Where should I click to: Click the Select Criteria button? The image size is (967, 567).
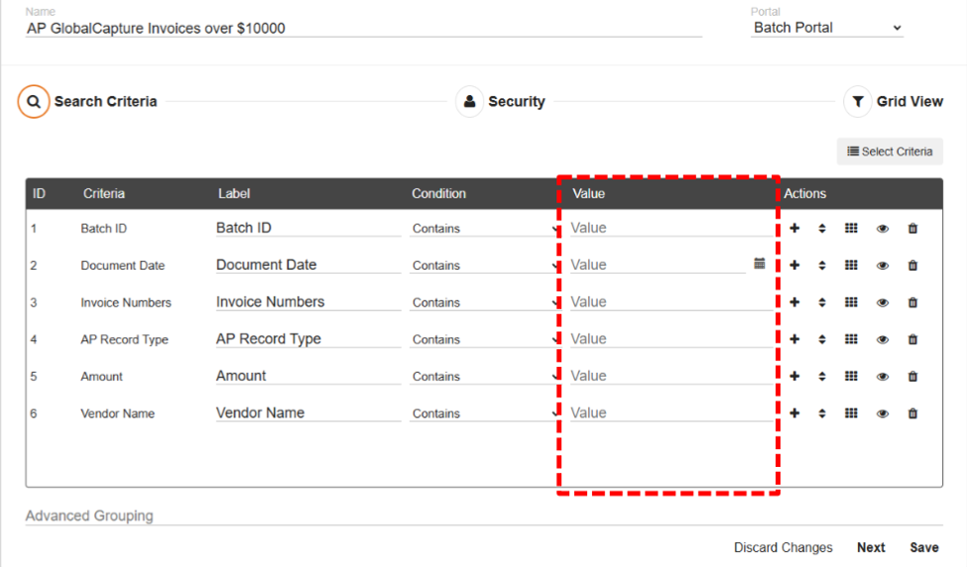890,152
